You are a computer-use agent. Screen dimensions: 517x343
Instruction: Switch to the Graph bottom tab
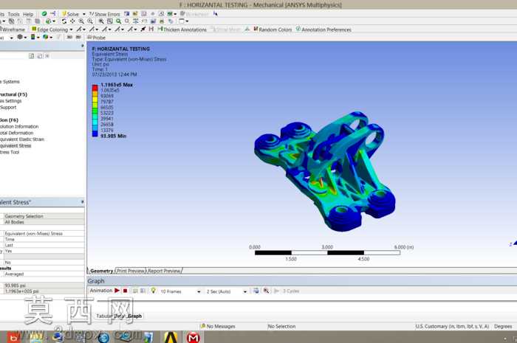click(134, 316)
